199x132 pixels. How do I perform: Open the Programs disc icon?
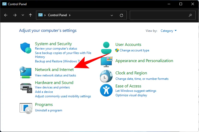(x=26, y=109)
